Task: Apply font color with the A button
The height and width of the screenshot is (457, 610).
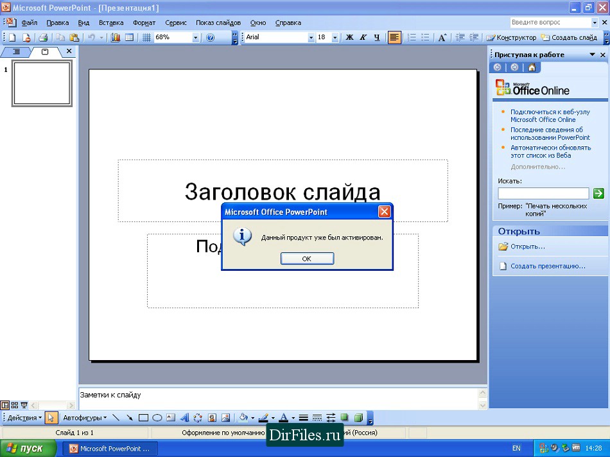Action: [284, 418]
